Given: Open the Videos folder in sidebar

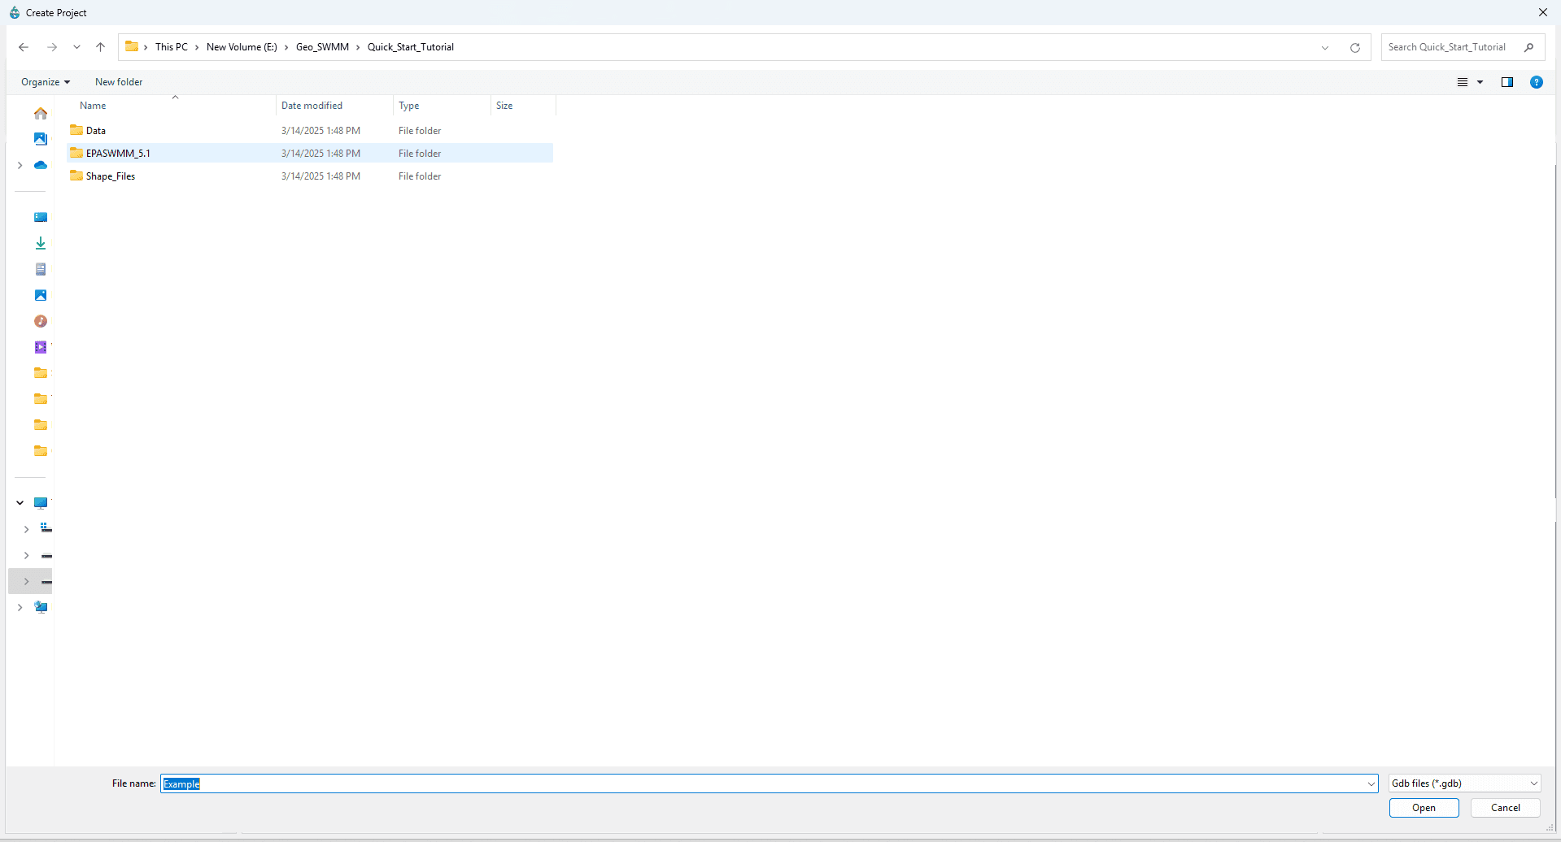Looking at the screenshot, I should pos(41,347).
